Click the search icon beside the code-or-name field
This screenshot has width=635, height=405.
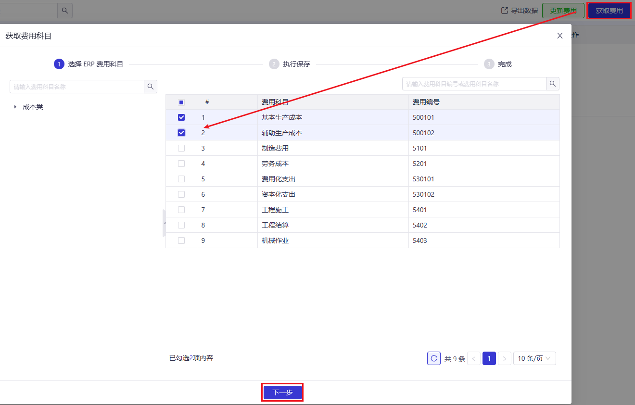tap(553, 84)
